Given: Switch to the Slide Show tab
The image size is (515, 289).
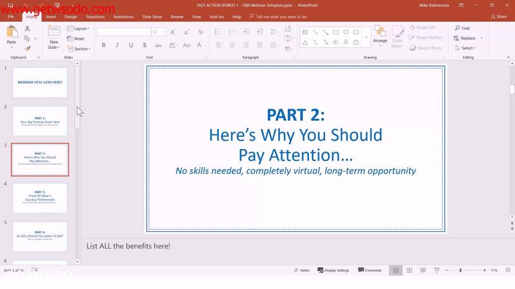Looking at the screenshot, I should 152,17.
